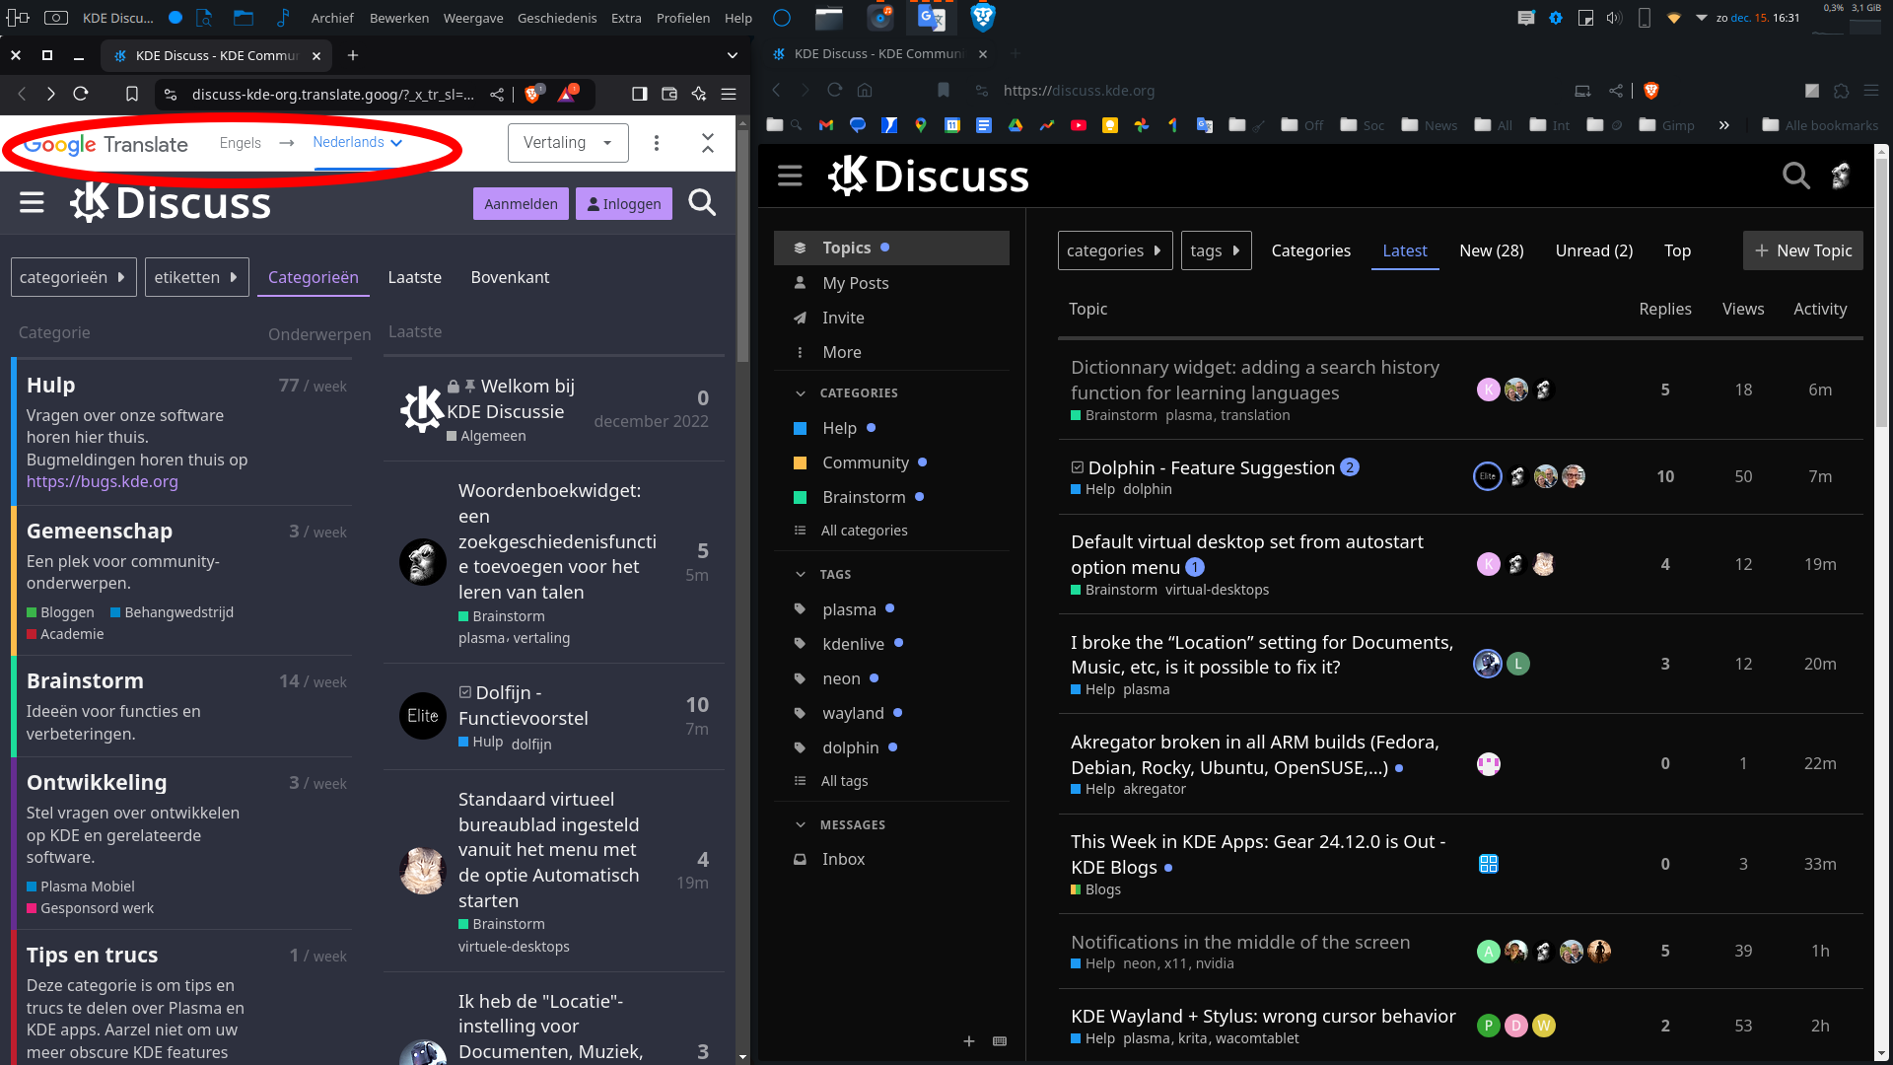Open Google Translate more options menu
This screenshot has width=1893, height=1065.
pos(657,143)
